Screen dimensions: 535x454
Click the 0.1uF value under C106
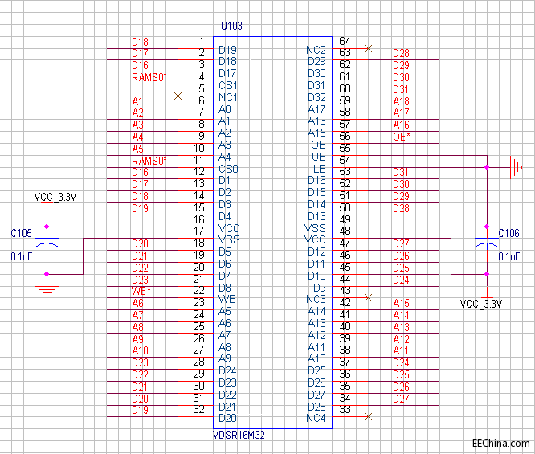(508, 256)
